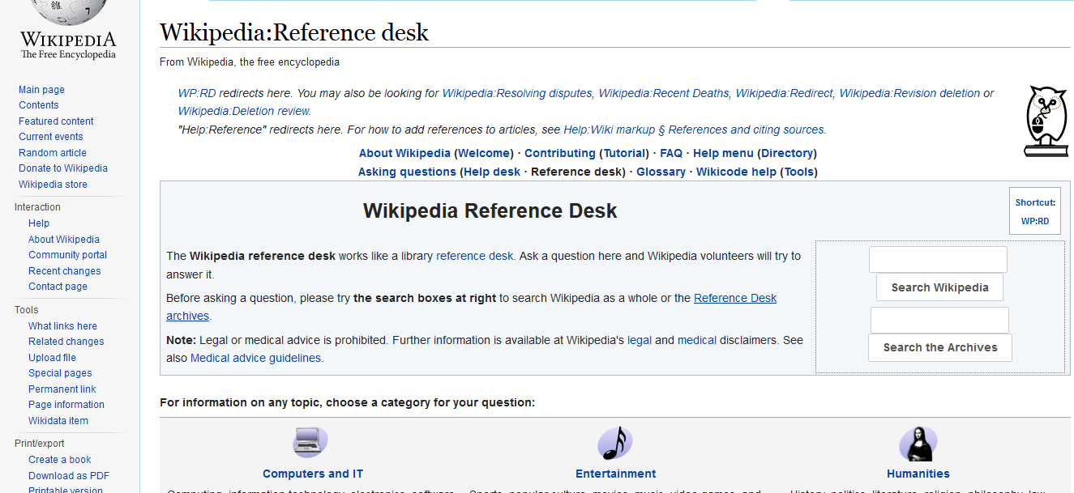Choose the Computers and IT category link
This screenshot has height=493, width=1074.
coord(313,474)
